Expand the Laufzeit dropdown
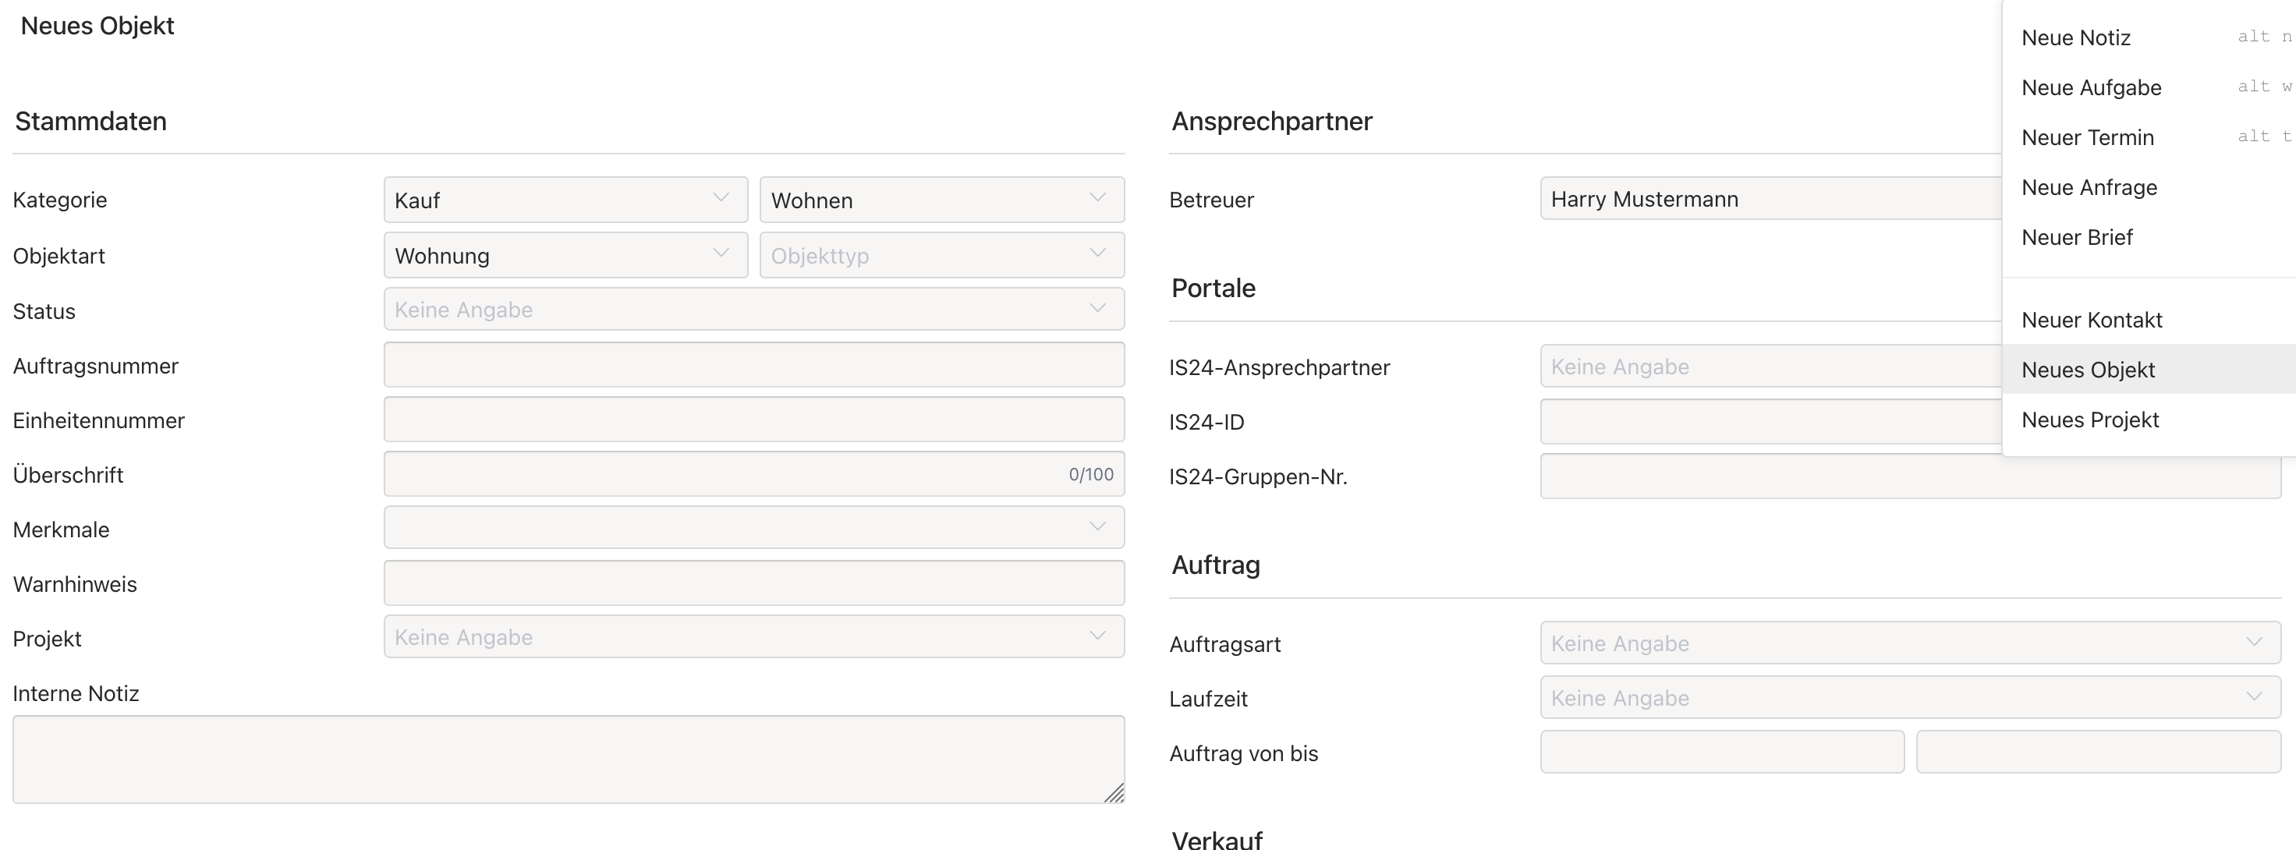Image resolution: width=2296 pixels, height=850 pixels. click(x=1910, y=698)
